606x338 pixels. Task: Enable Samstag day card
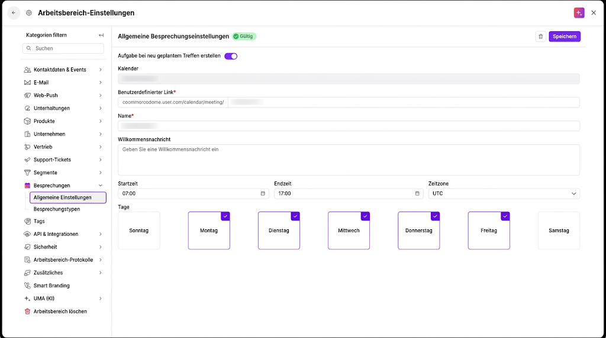point(559,230)
